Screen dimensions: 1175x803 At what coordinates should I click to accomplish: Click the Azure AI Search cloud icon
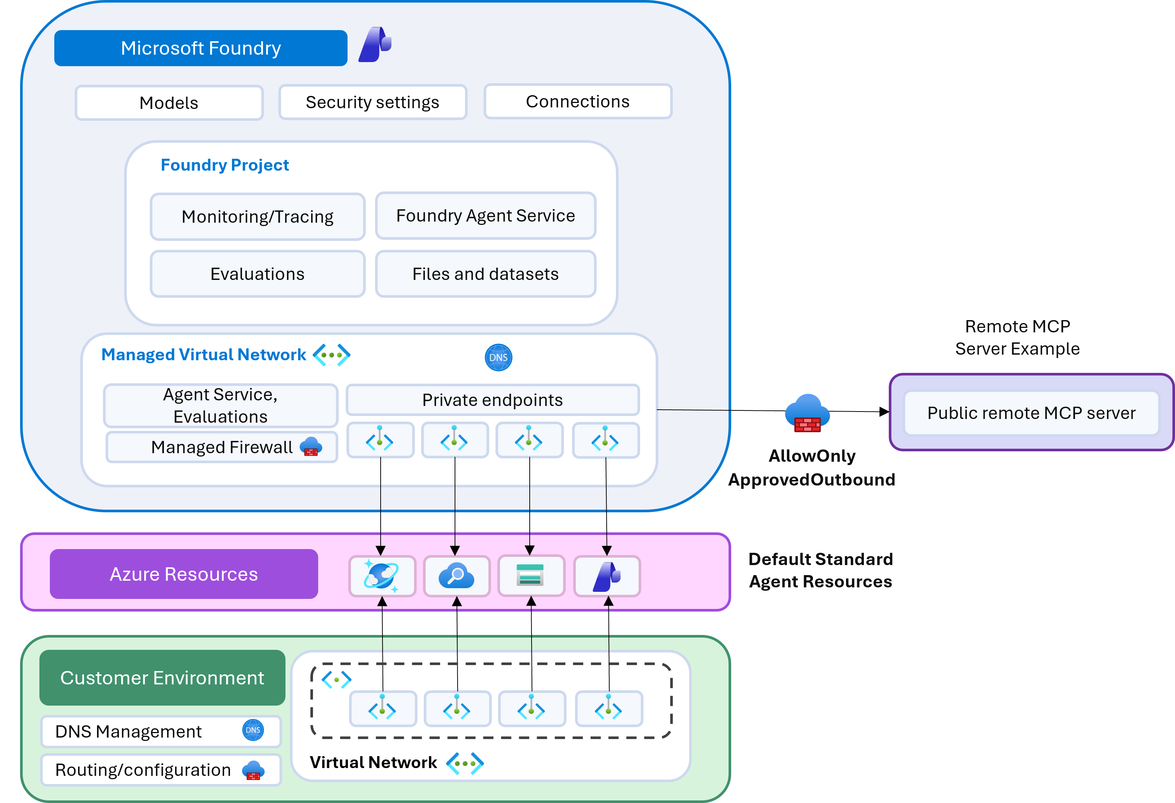tap(456, 576)
